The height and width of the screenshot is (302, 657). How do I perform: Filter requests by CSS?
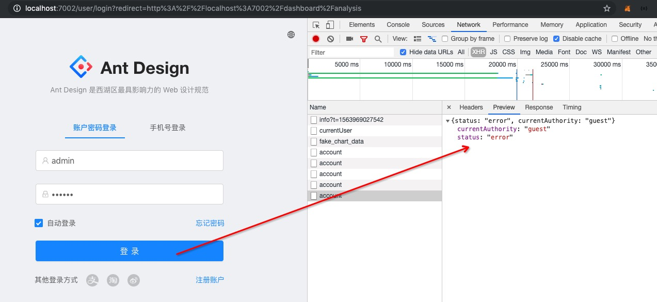(x=508, y=52)
